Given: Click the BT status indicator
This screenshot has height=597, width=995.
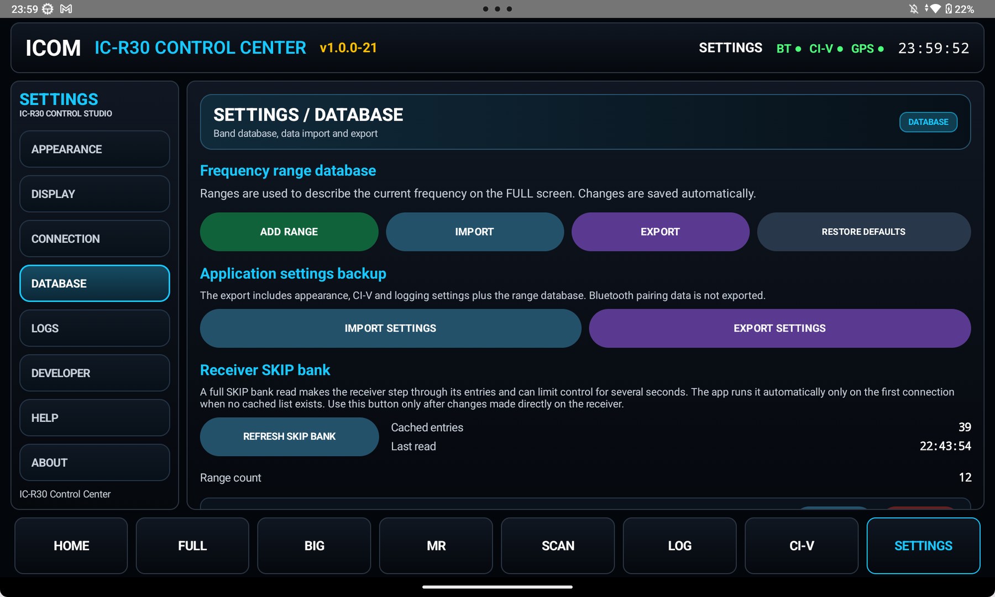Looking at the screenshot, I should [789, 49].
